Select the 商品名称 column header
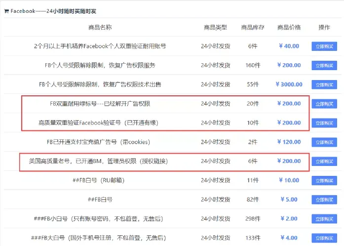The height and width of the screenshot is (246, 344). [100, 27]
